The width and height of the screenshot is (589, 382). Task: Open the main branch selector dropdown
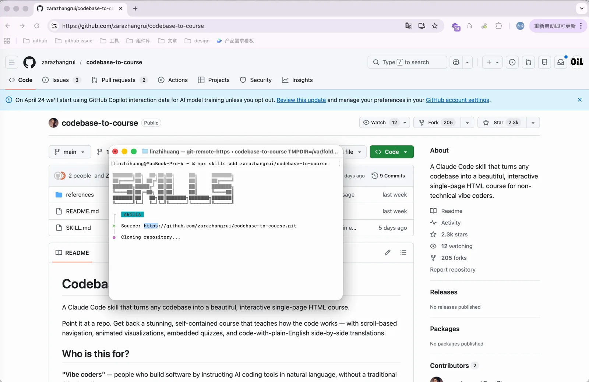tap(70, 152)
